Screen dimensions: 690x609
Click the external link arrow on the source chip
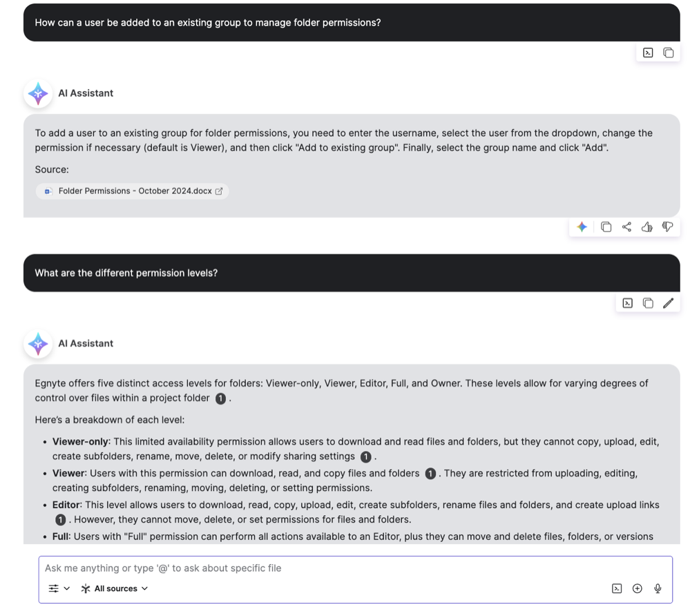219,191
